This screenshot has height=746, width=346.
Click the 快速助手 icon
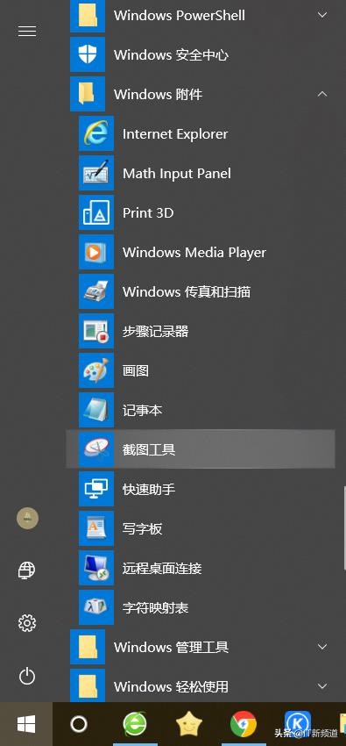point(96,489)
